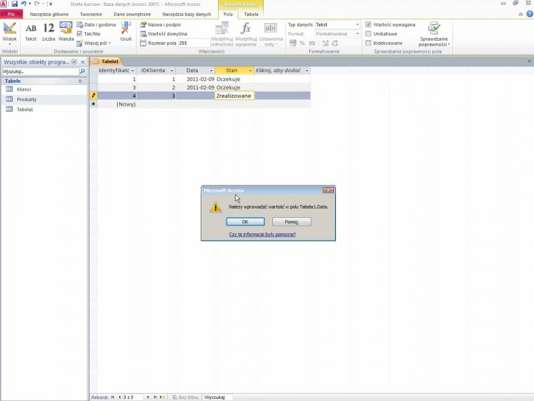The width and height of the screenshot is (534, 401).
Task: Expand the Więcej pól dropdown
Action: point(94,43)
